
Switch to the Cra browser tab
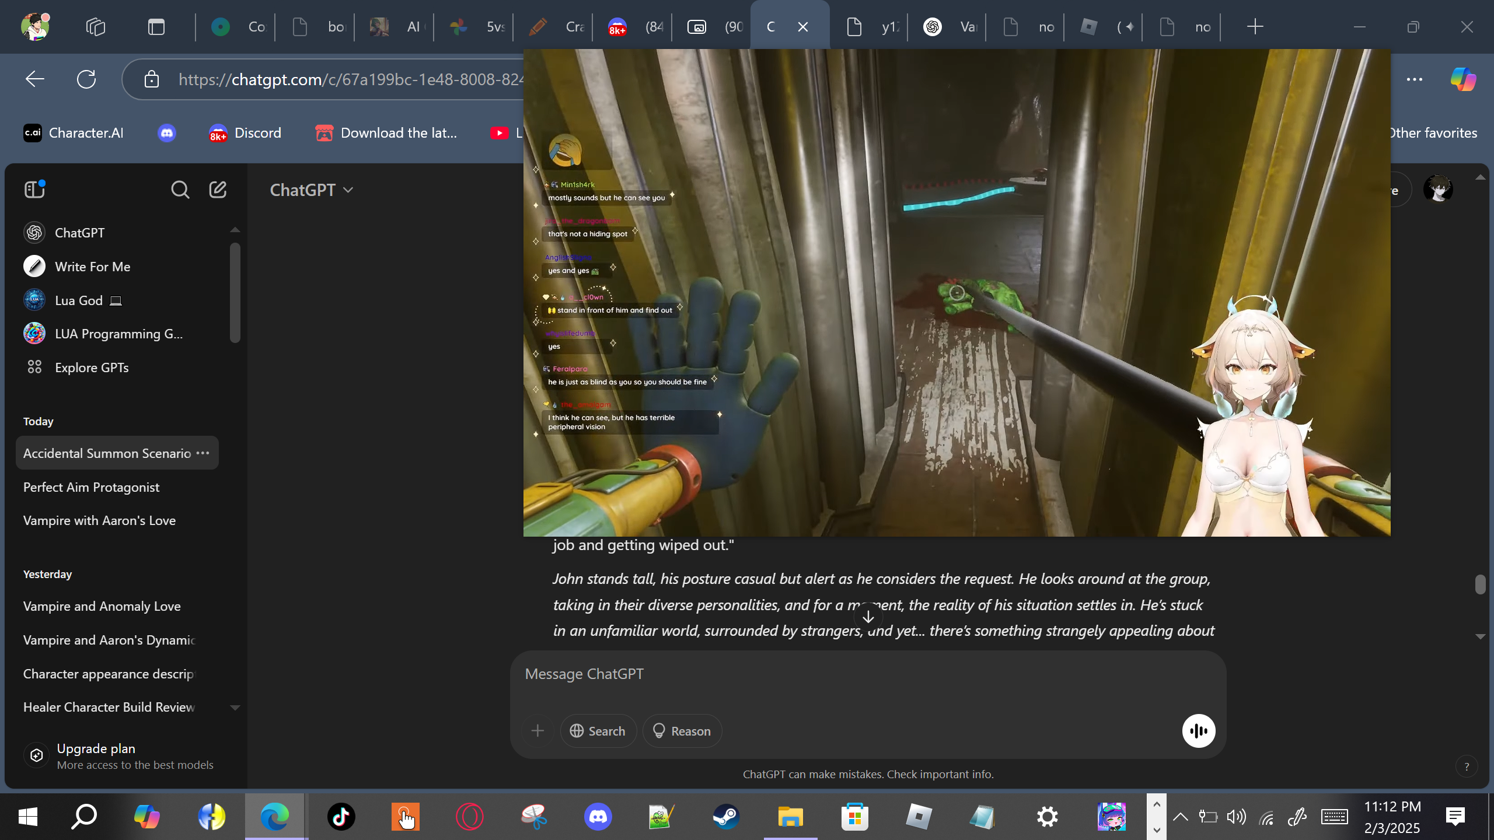(x=553, y=27)
